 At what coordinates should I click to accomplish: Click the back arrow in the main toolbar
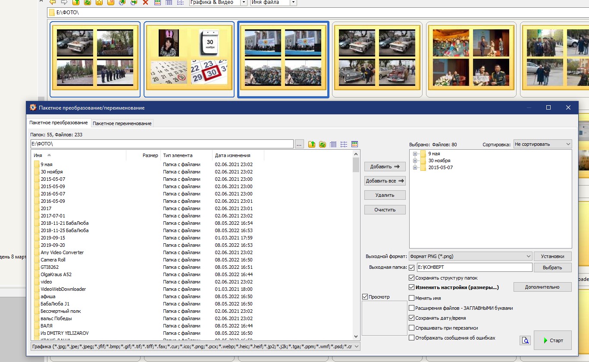point(53,2)
